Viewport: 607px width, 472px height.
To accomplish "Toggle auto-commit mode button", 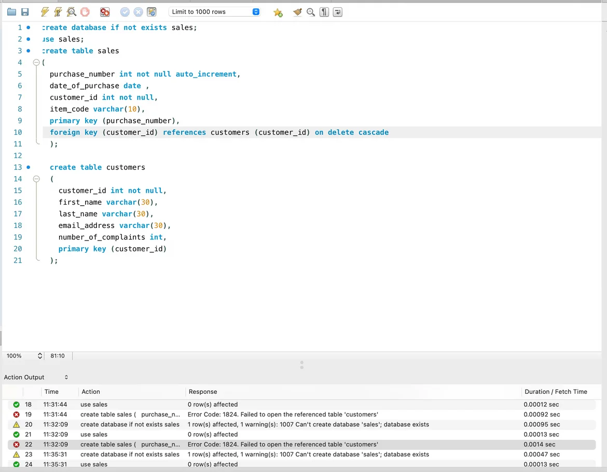I will (151, 12).
